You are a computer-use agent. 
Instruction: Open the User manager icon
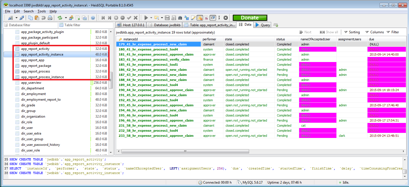tap(71, 18)
